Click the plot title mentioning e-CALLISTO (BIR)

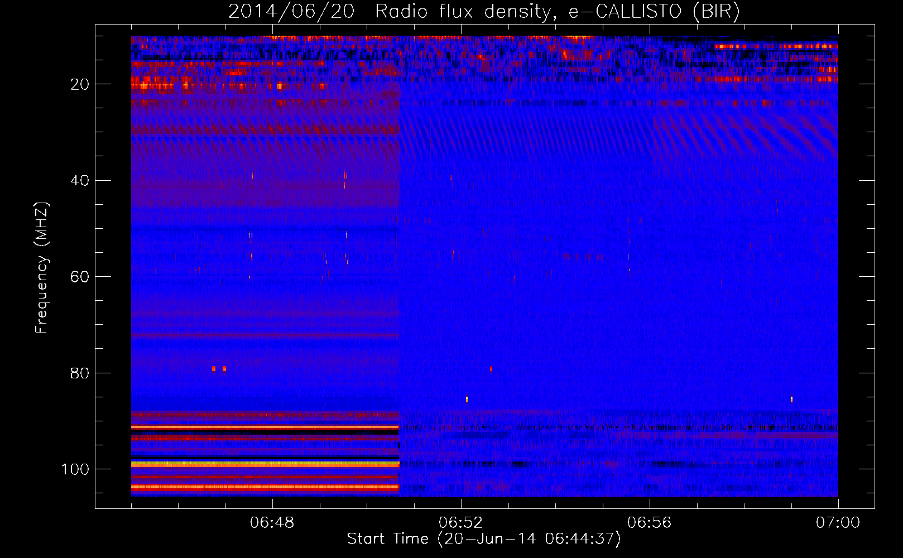click(x=484, y=11)
